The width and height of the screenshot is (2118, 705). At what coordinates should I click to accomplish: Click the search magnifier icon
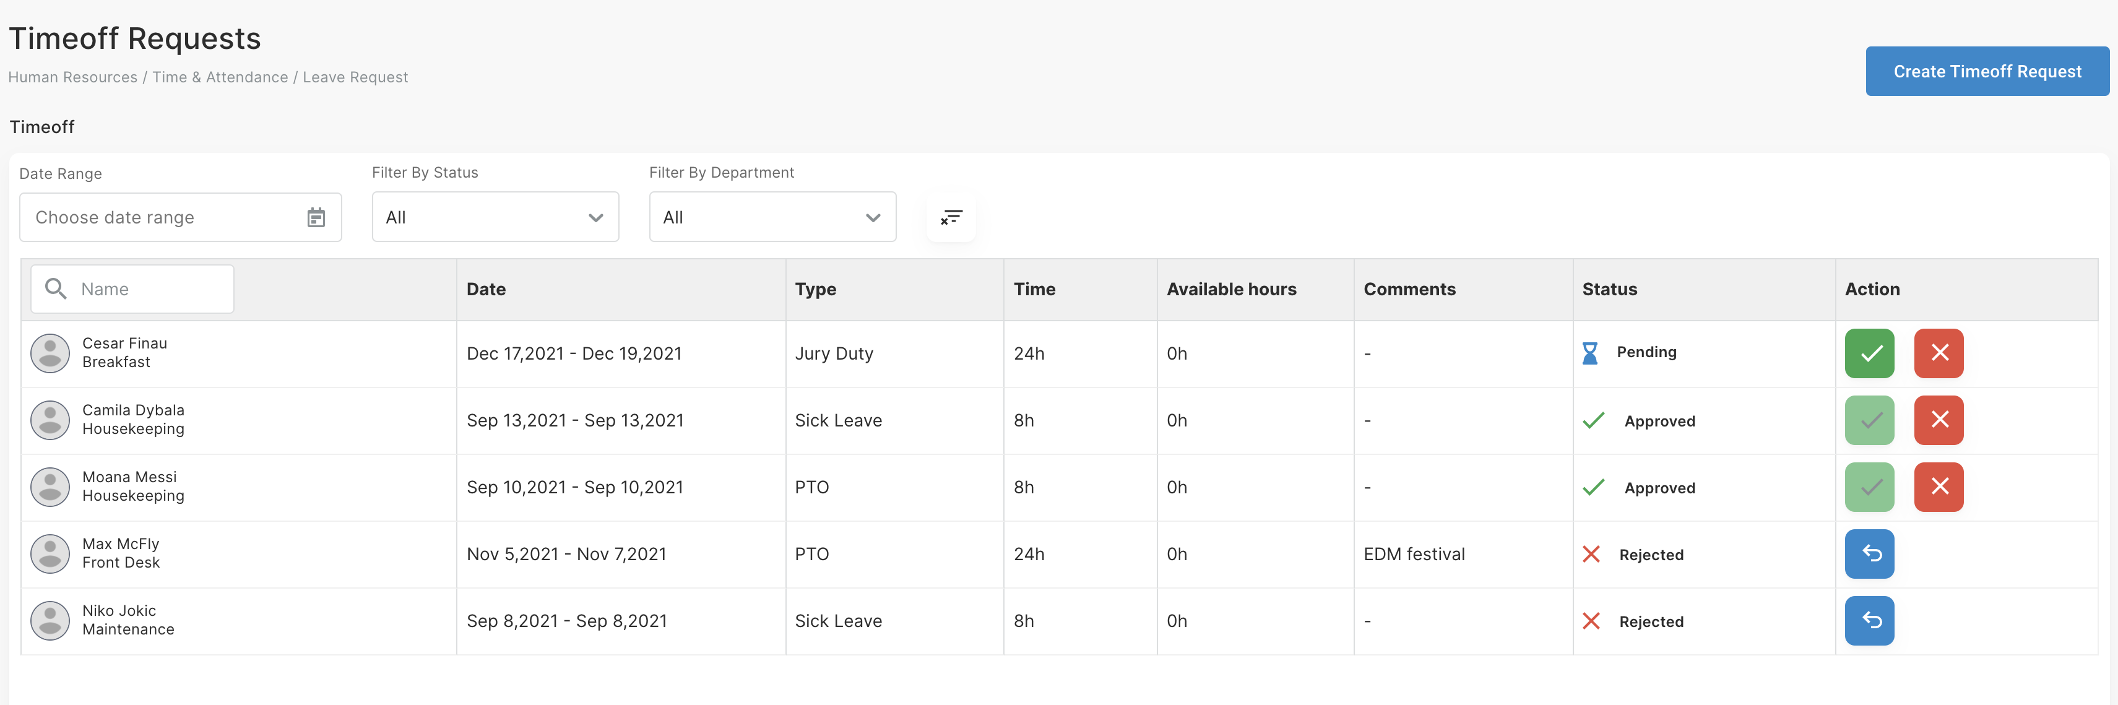pyautogui.click(x=55, y=288)
